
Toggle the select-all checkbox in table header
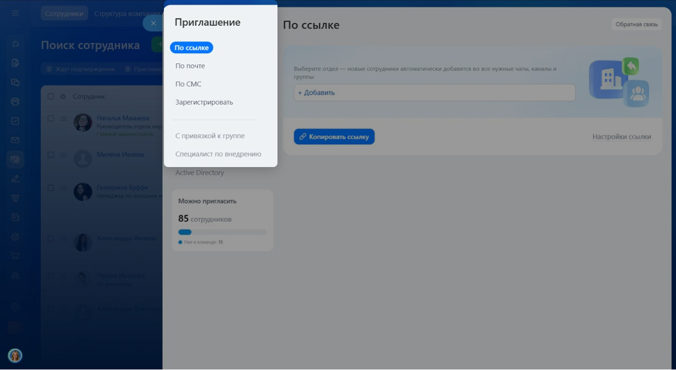click(x=51, y=96)
